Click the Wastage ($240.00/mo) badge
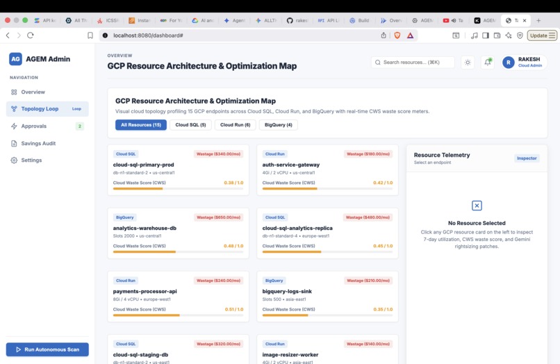Viewport: 560px width, 364px height. (218, 281)
